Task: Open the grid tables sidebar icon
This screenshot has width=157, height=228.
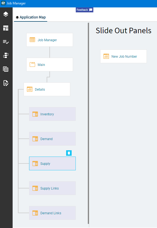Action: point(6,69)
